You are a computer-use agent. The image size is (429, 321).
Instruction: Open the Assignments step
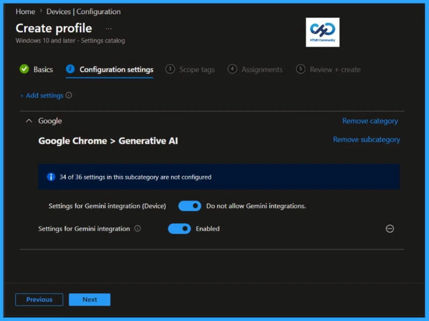[x=255, y=69]
